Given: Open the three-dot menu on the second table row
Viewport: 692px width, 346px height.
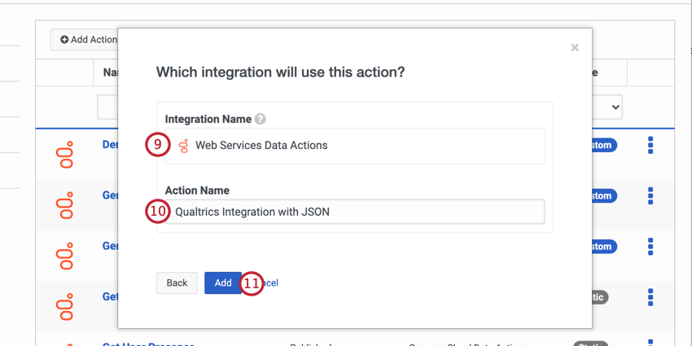Looking at the screenshot, I should [x=650, y=195].
